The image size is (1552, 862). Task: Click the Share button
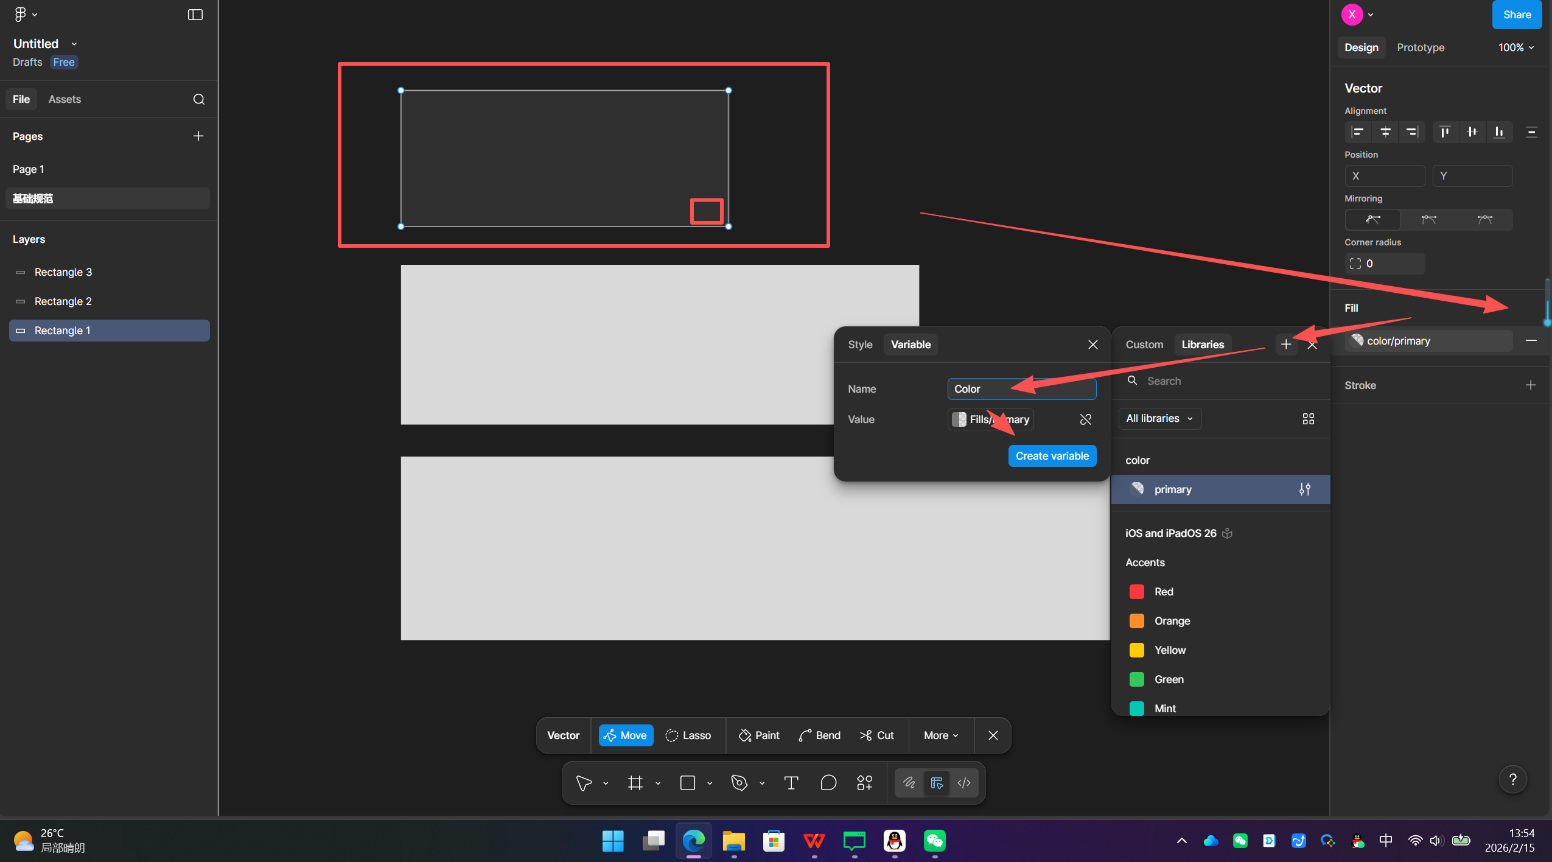coord(1516,15)
